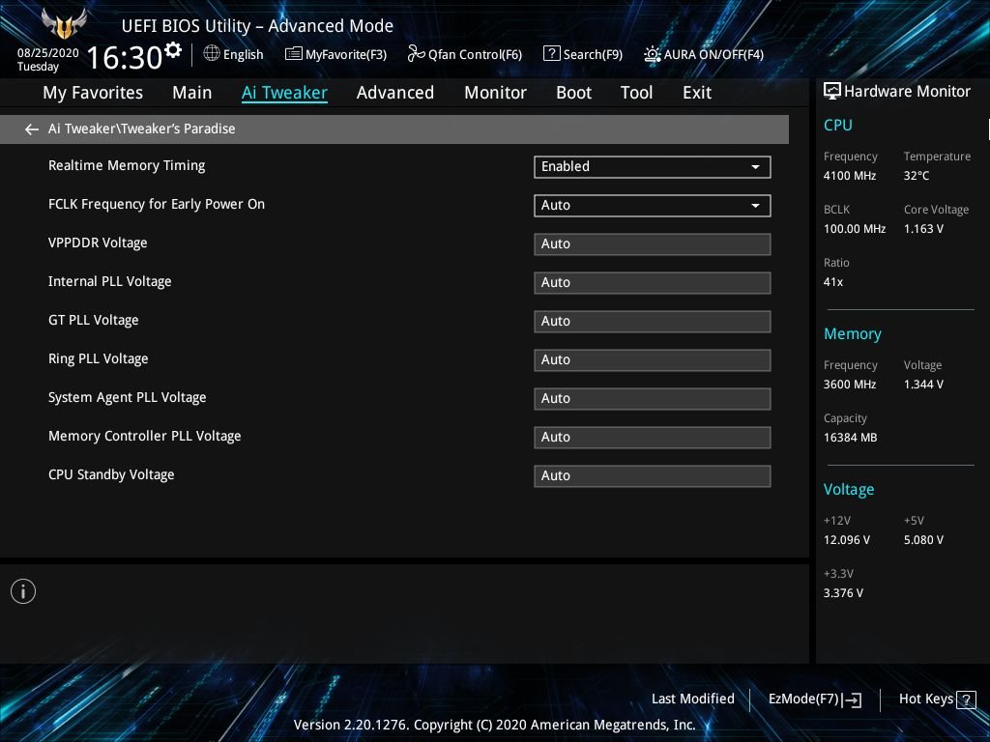990x742 pixels.
Task: Select the VPPDDR Voltage label
Action: tap(98, 243)
